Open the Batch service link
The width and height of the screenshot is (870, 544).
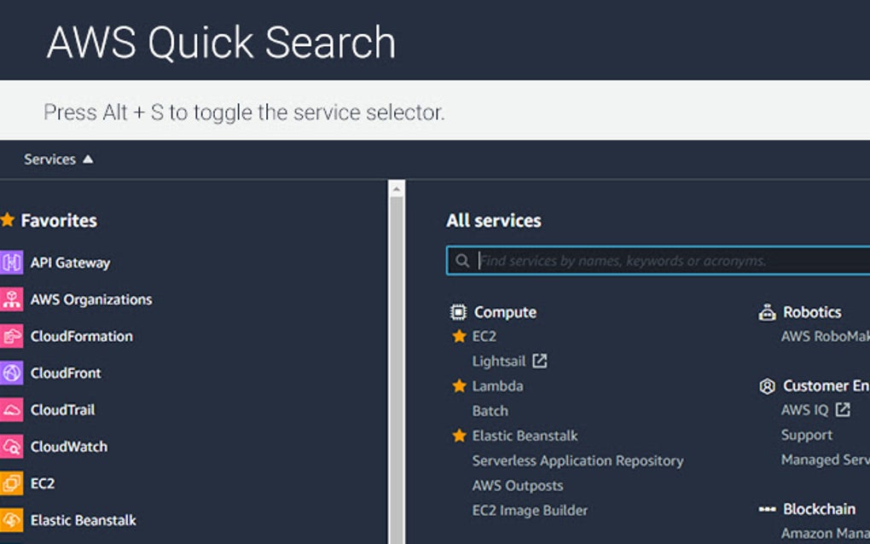490,410
